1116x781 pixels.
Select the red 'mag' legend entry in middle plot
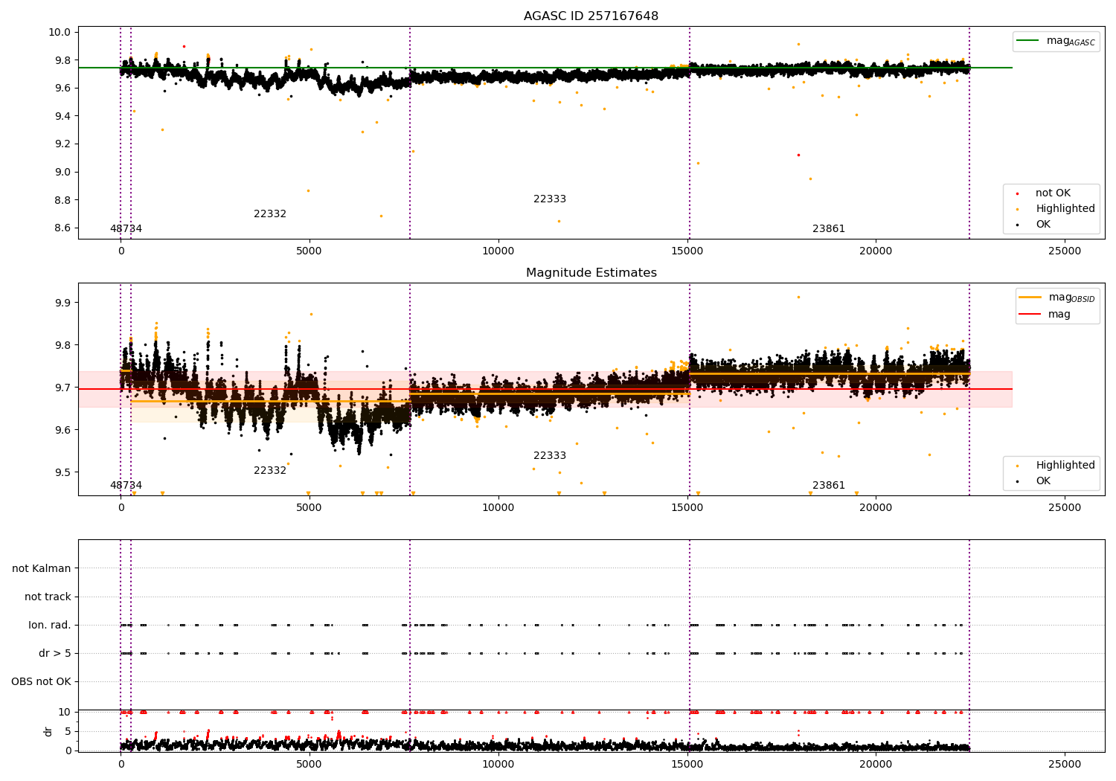pyautogui.click(x=1045, y=314)
